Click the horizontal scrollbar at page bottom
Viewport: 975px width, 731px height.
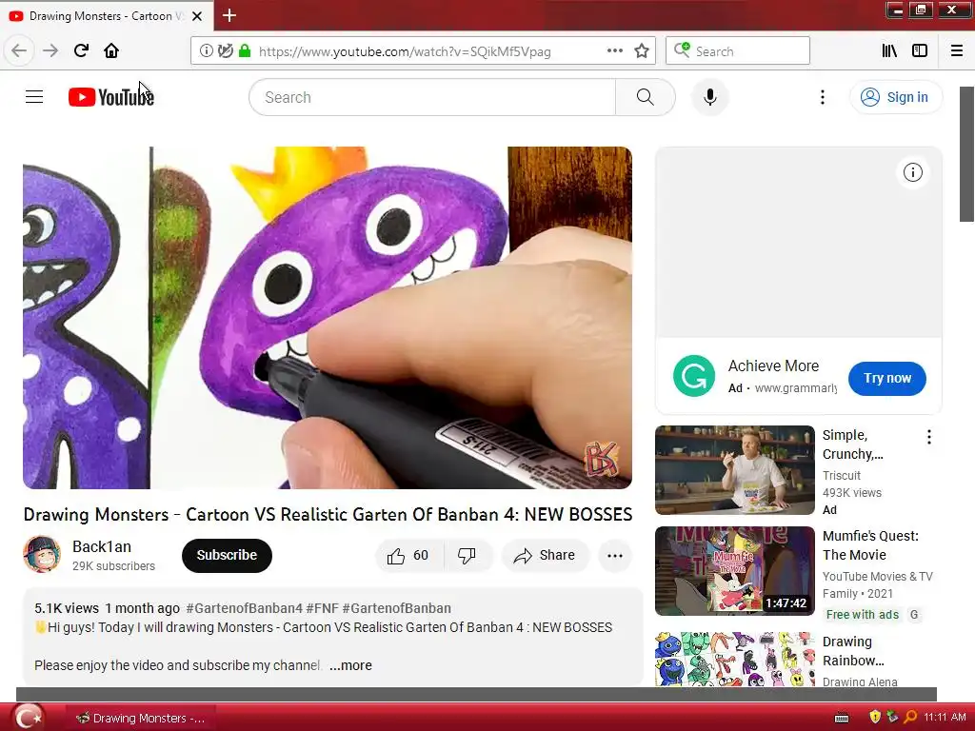point(476,694)
